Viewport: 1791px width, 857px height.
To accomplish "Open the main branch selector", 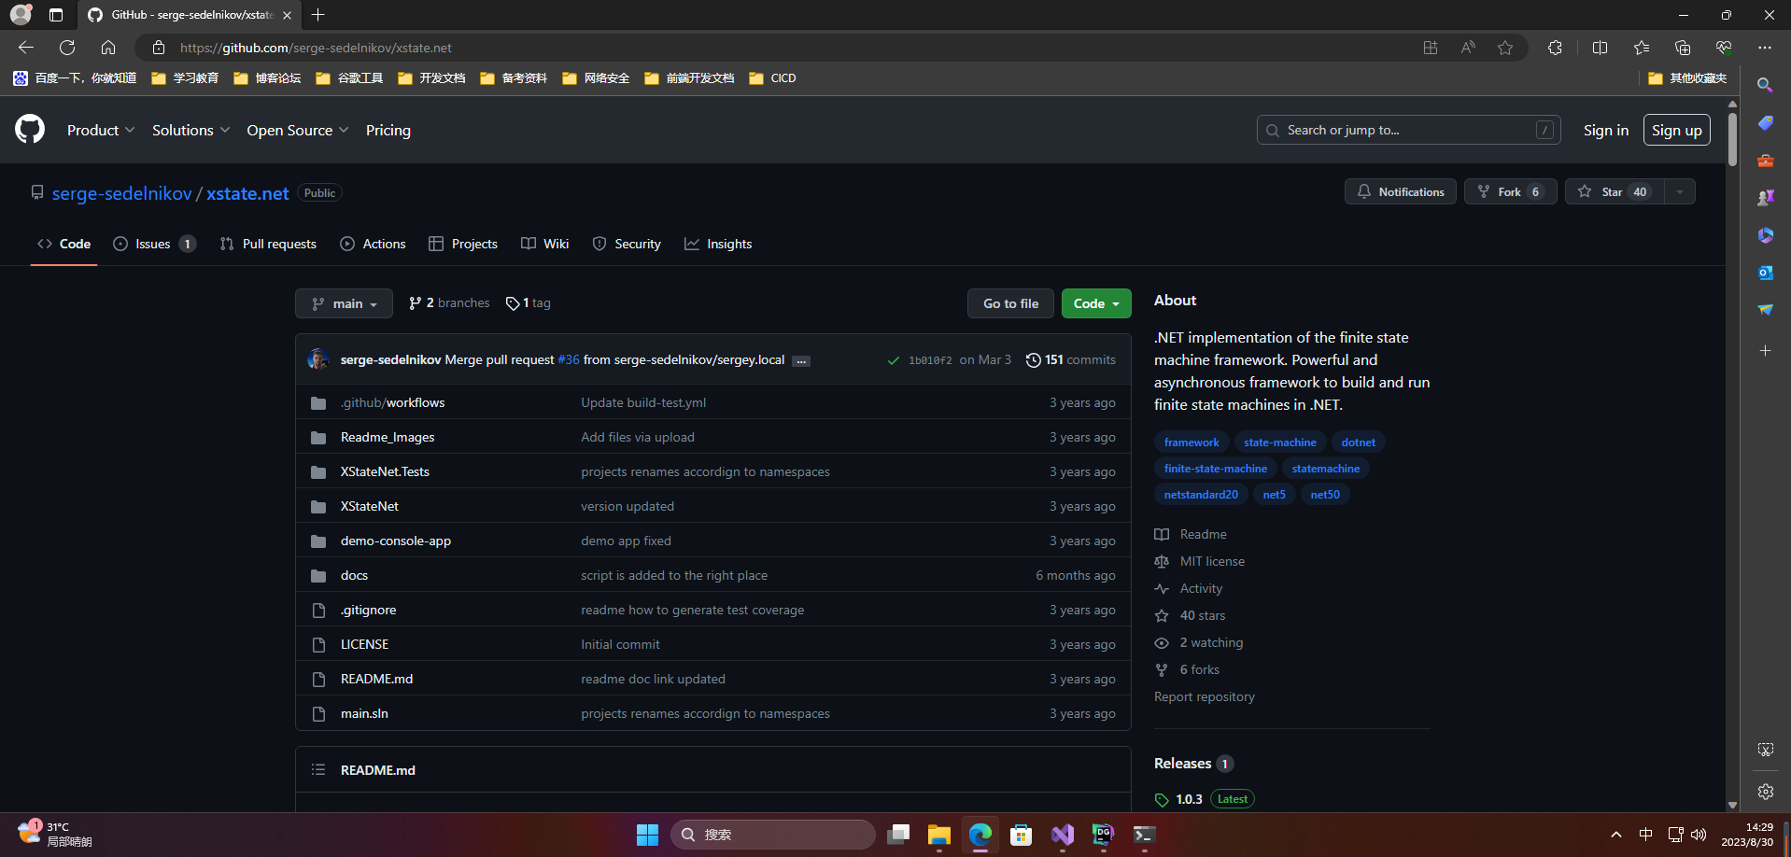I will 344,303.
